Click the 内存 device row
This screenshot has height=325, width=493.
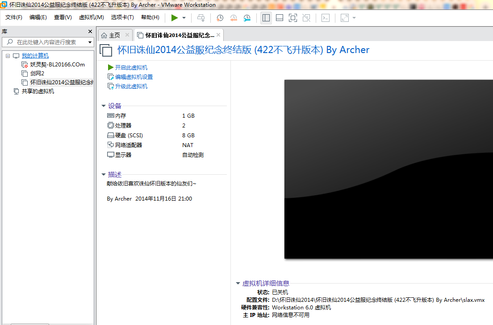(167, 116)
